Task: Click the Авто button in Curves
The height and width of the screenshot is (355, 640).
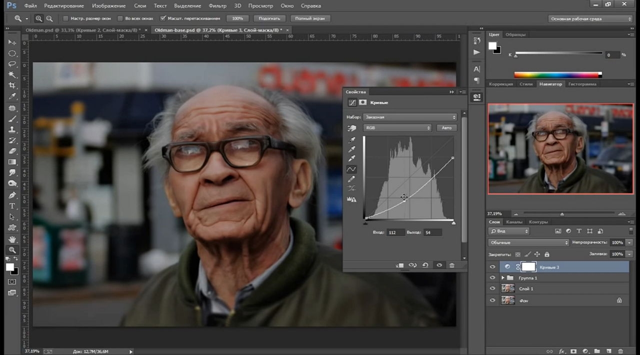Action: coord(446,128)
